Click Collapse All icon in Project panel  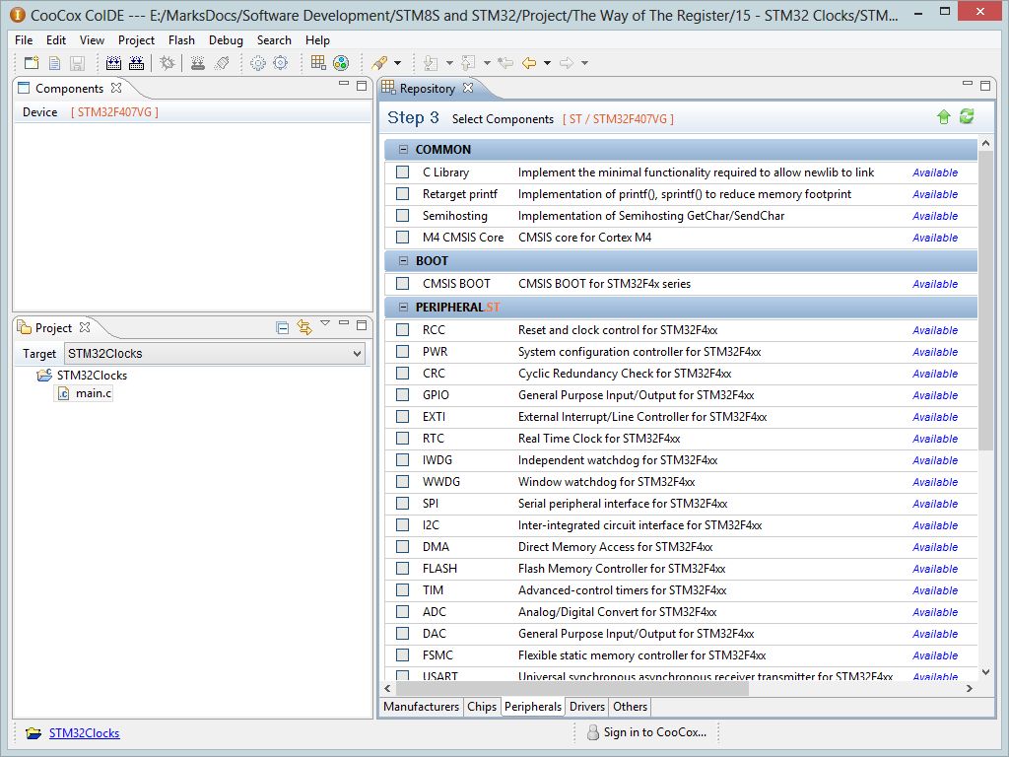click(282, 327)
